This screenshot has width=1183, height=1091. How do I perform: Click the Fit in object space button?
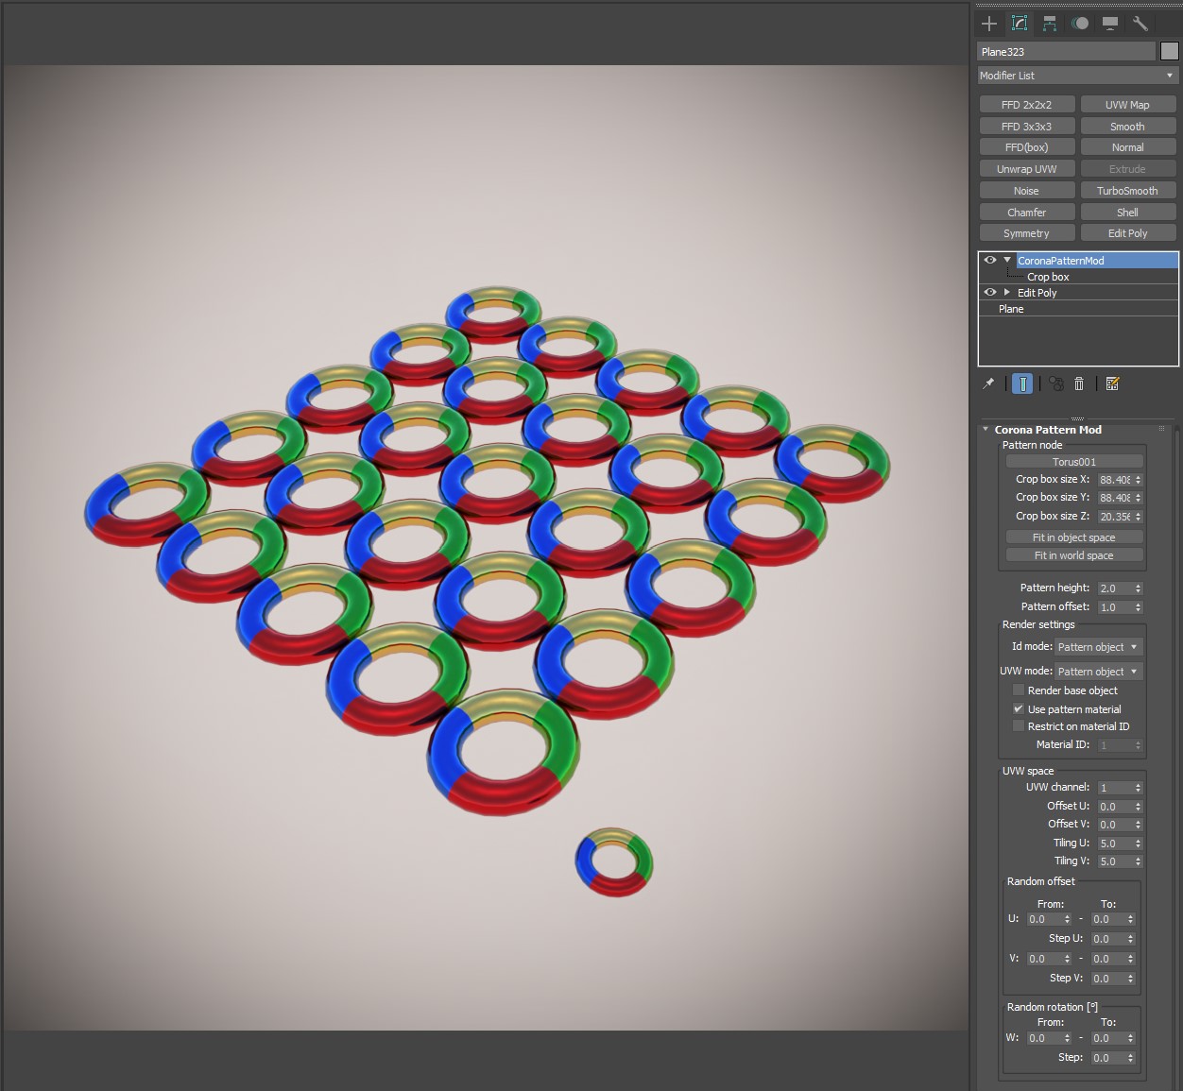click(x=1073, y=537)
